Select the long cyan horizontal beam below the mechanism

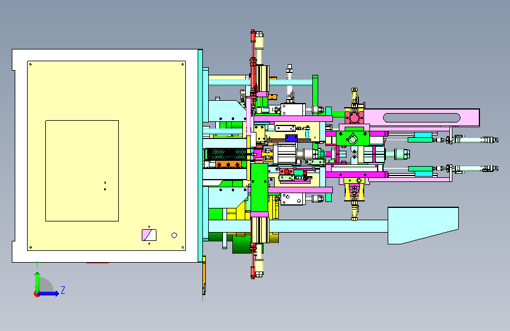298,226
